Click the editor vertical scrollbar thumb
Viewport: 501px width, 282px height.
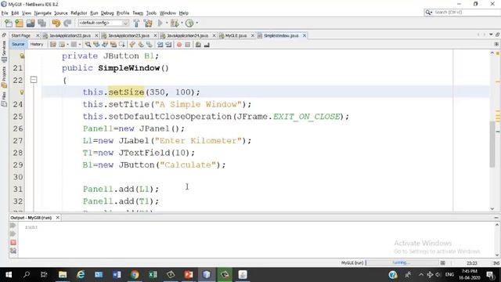pos(492,144)
